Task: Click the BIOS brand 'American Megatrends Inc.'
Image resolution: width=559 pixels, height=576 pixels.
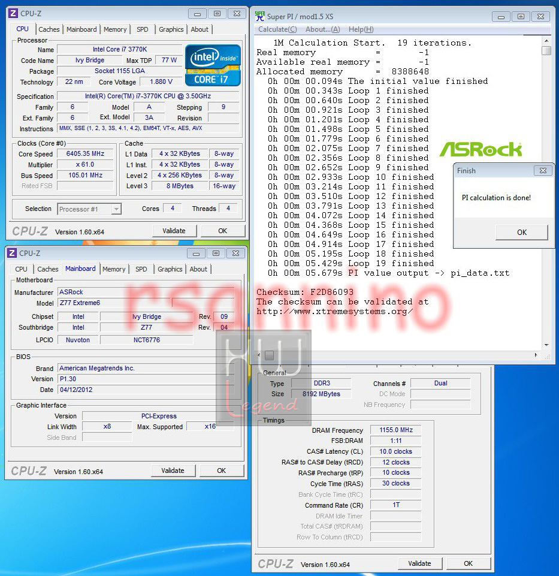Action: point(146,369)
